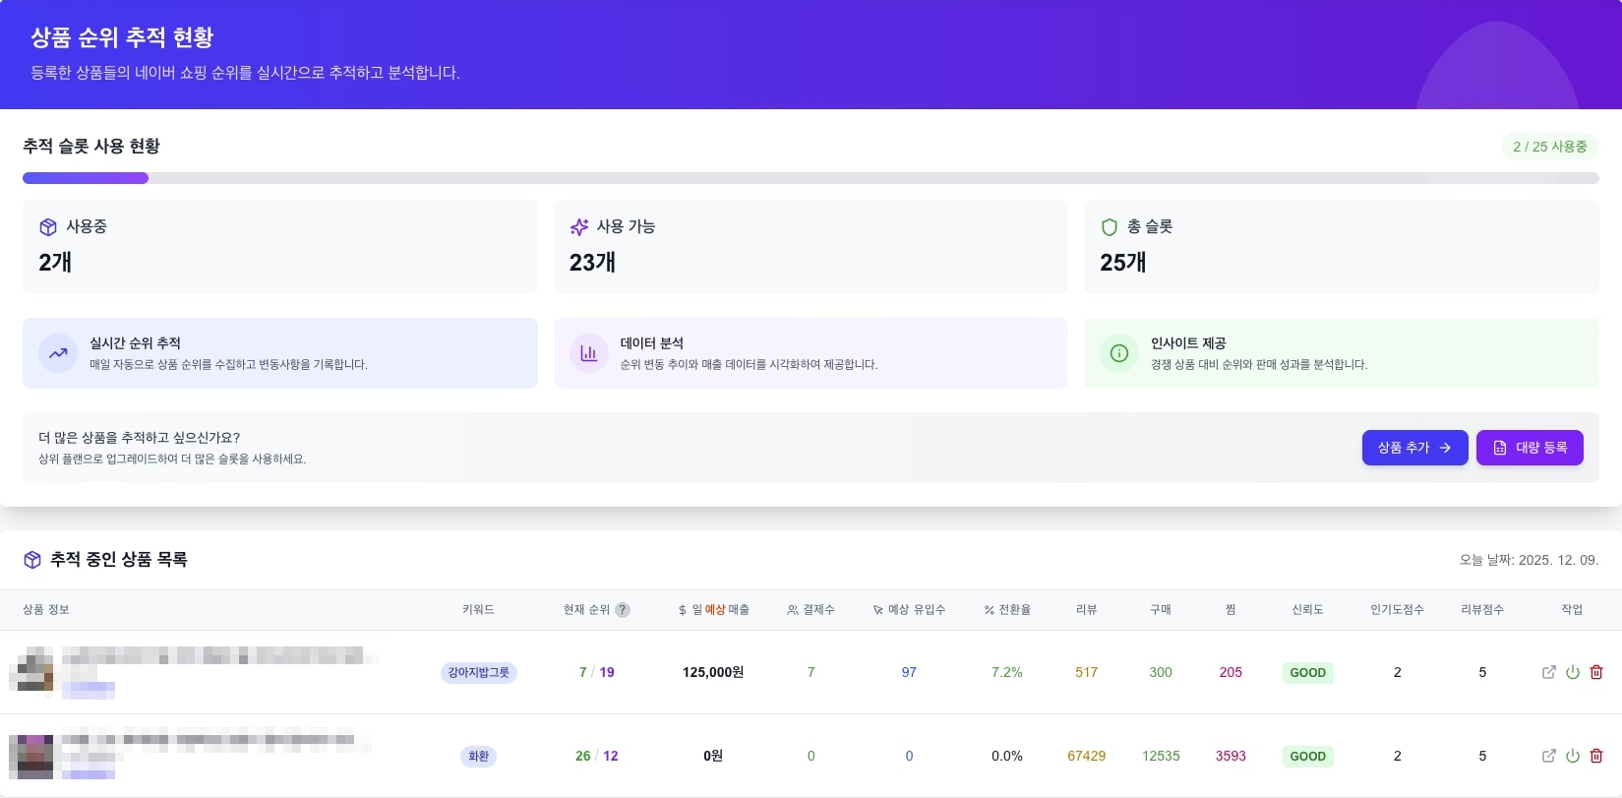Click the wishlist count 3593
This screenshot has width=1622, height=798.
pyautogui.click(x=1231, y=756)
